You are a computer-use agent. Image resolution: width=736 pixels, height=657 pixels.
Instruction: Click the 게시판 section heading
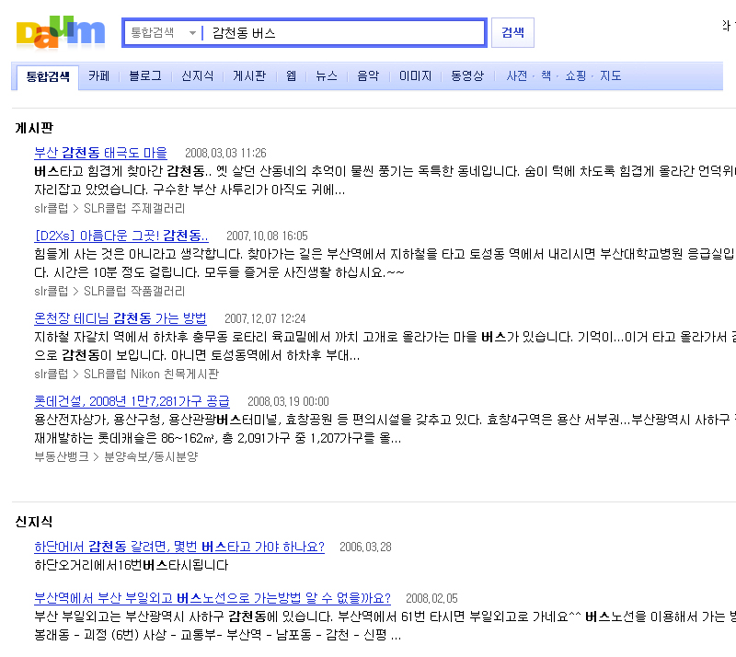34,128
